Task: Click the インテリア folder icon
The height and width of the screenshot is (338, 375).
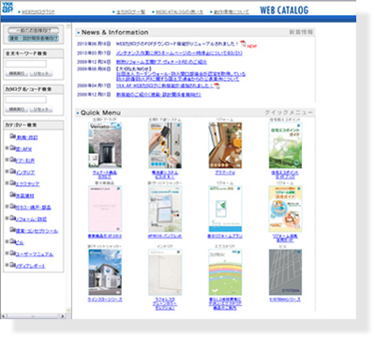Action: (12, 171)
